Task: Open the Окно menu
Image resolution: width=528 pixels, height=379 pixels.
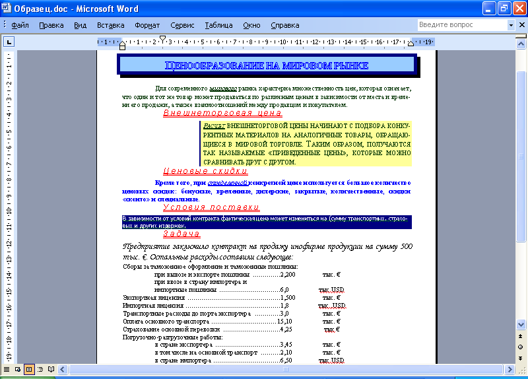Action: pyautogui.click(x=251, y=25)
